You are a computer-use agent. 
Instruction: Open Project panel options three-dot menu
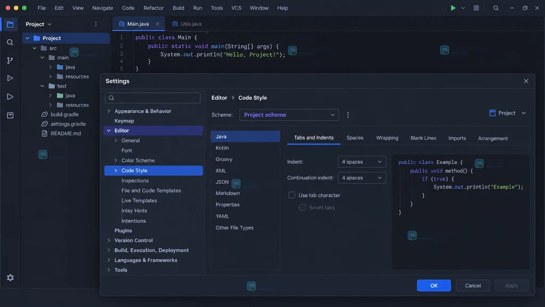tap(96, 24)
